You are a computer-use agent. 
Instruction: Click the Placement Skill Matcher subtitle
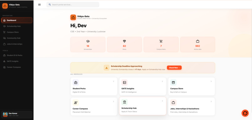tap(82, 112)
